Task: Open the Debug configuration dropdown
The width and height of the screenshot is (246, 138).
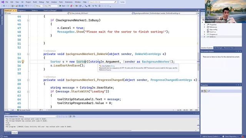Action: [x=39, y=6]
